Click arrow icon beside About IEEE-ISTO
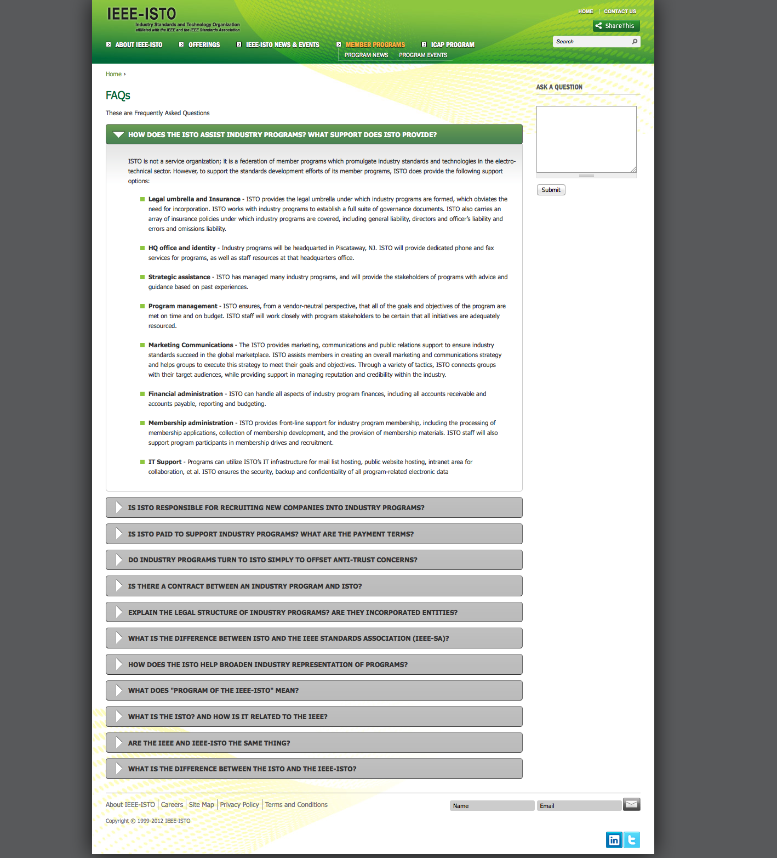 pyautogui.click(x=108, y=44)
